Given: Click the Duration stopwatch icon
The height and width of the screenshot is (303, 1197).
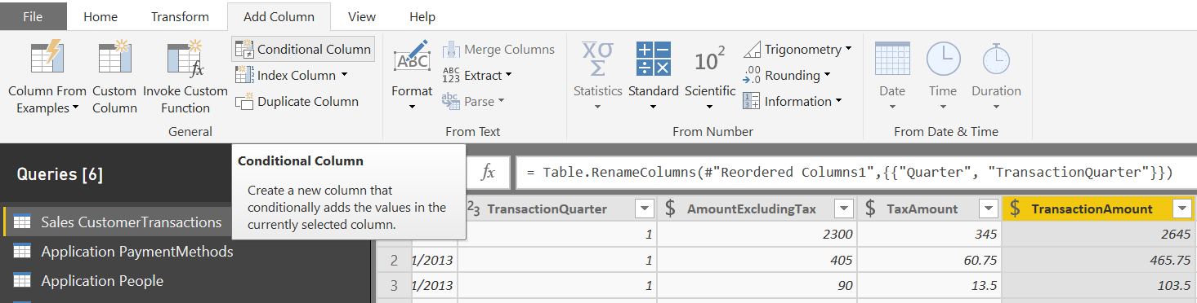Looking at the screenshot, I should 996,59.
